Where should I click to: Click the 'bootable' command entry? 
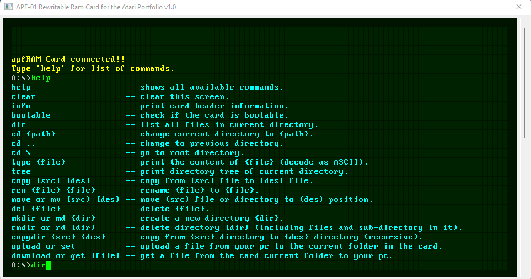(31, 116)
